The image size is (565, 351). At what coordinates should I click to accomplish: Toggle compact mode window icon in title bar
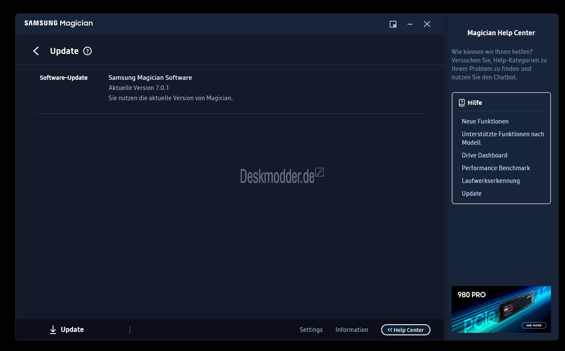click(x=393, y=24)
